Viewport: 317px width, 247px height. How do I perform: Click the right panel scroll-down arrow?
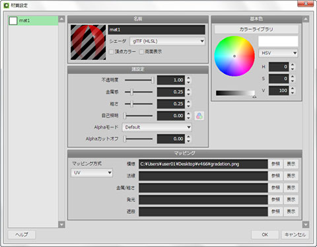(306, 225)
